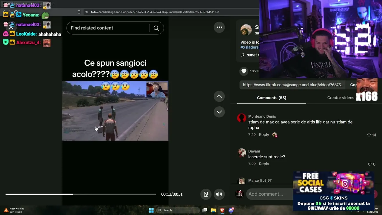Click the #xsladersi hashtag link
Screen dimensions: 382x215
[250, 47]
